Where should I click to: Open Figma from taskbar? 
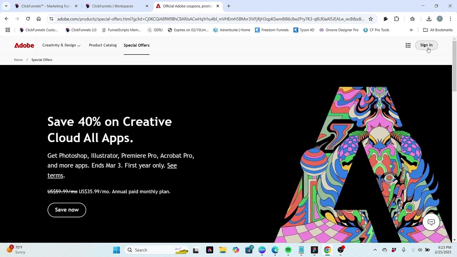(314, 250)
